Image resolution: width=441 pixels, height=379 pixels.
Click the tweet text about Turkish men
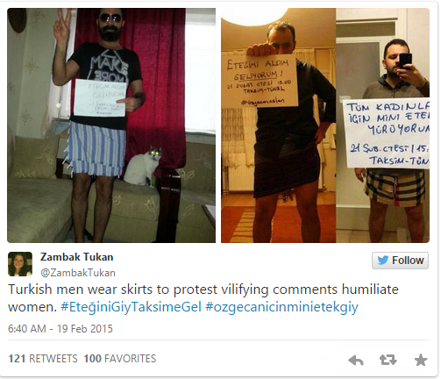coord(203,298)
